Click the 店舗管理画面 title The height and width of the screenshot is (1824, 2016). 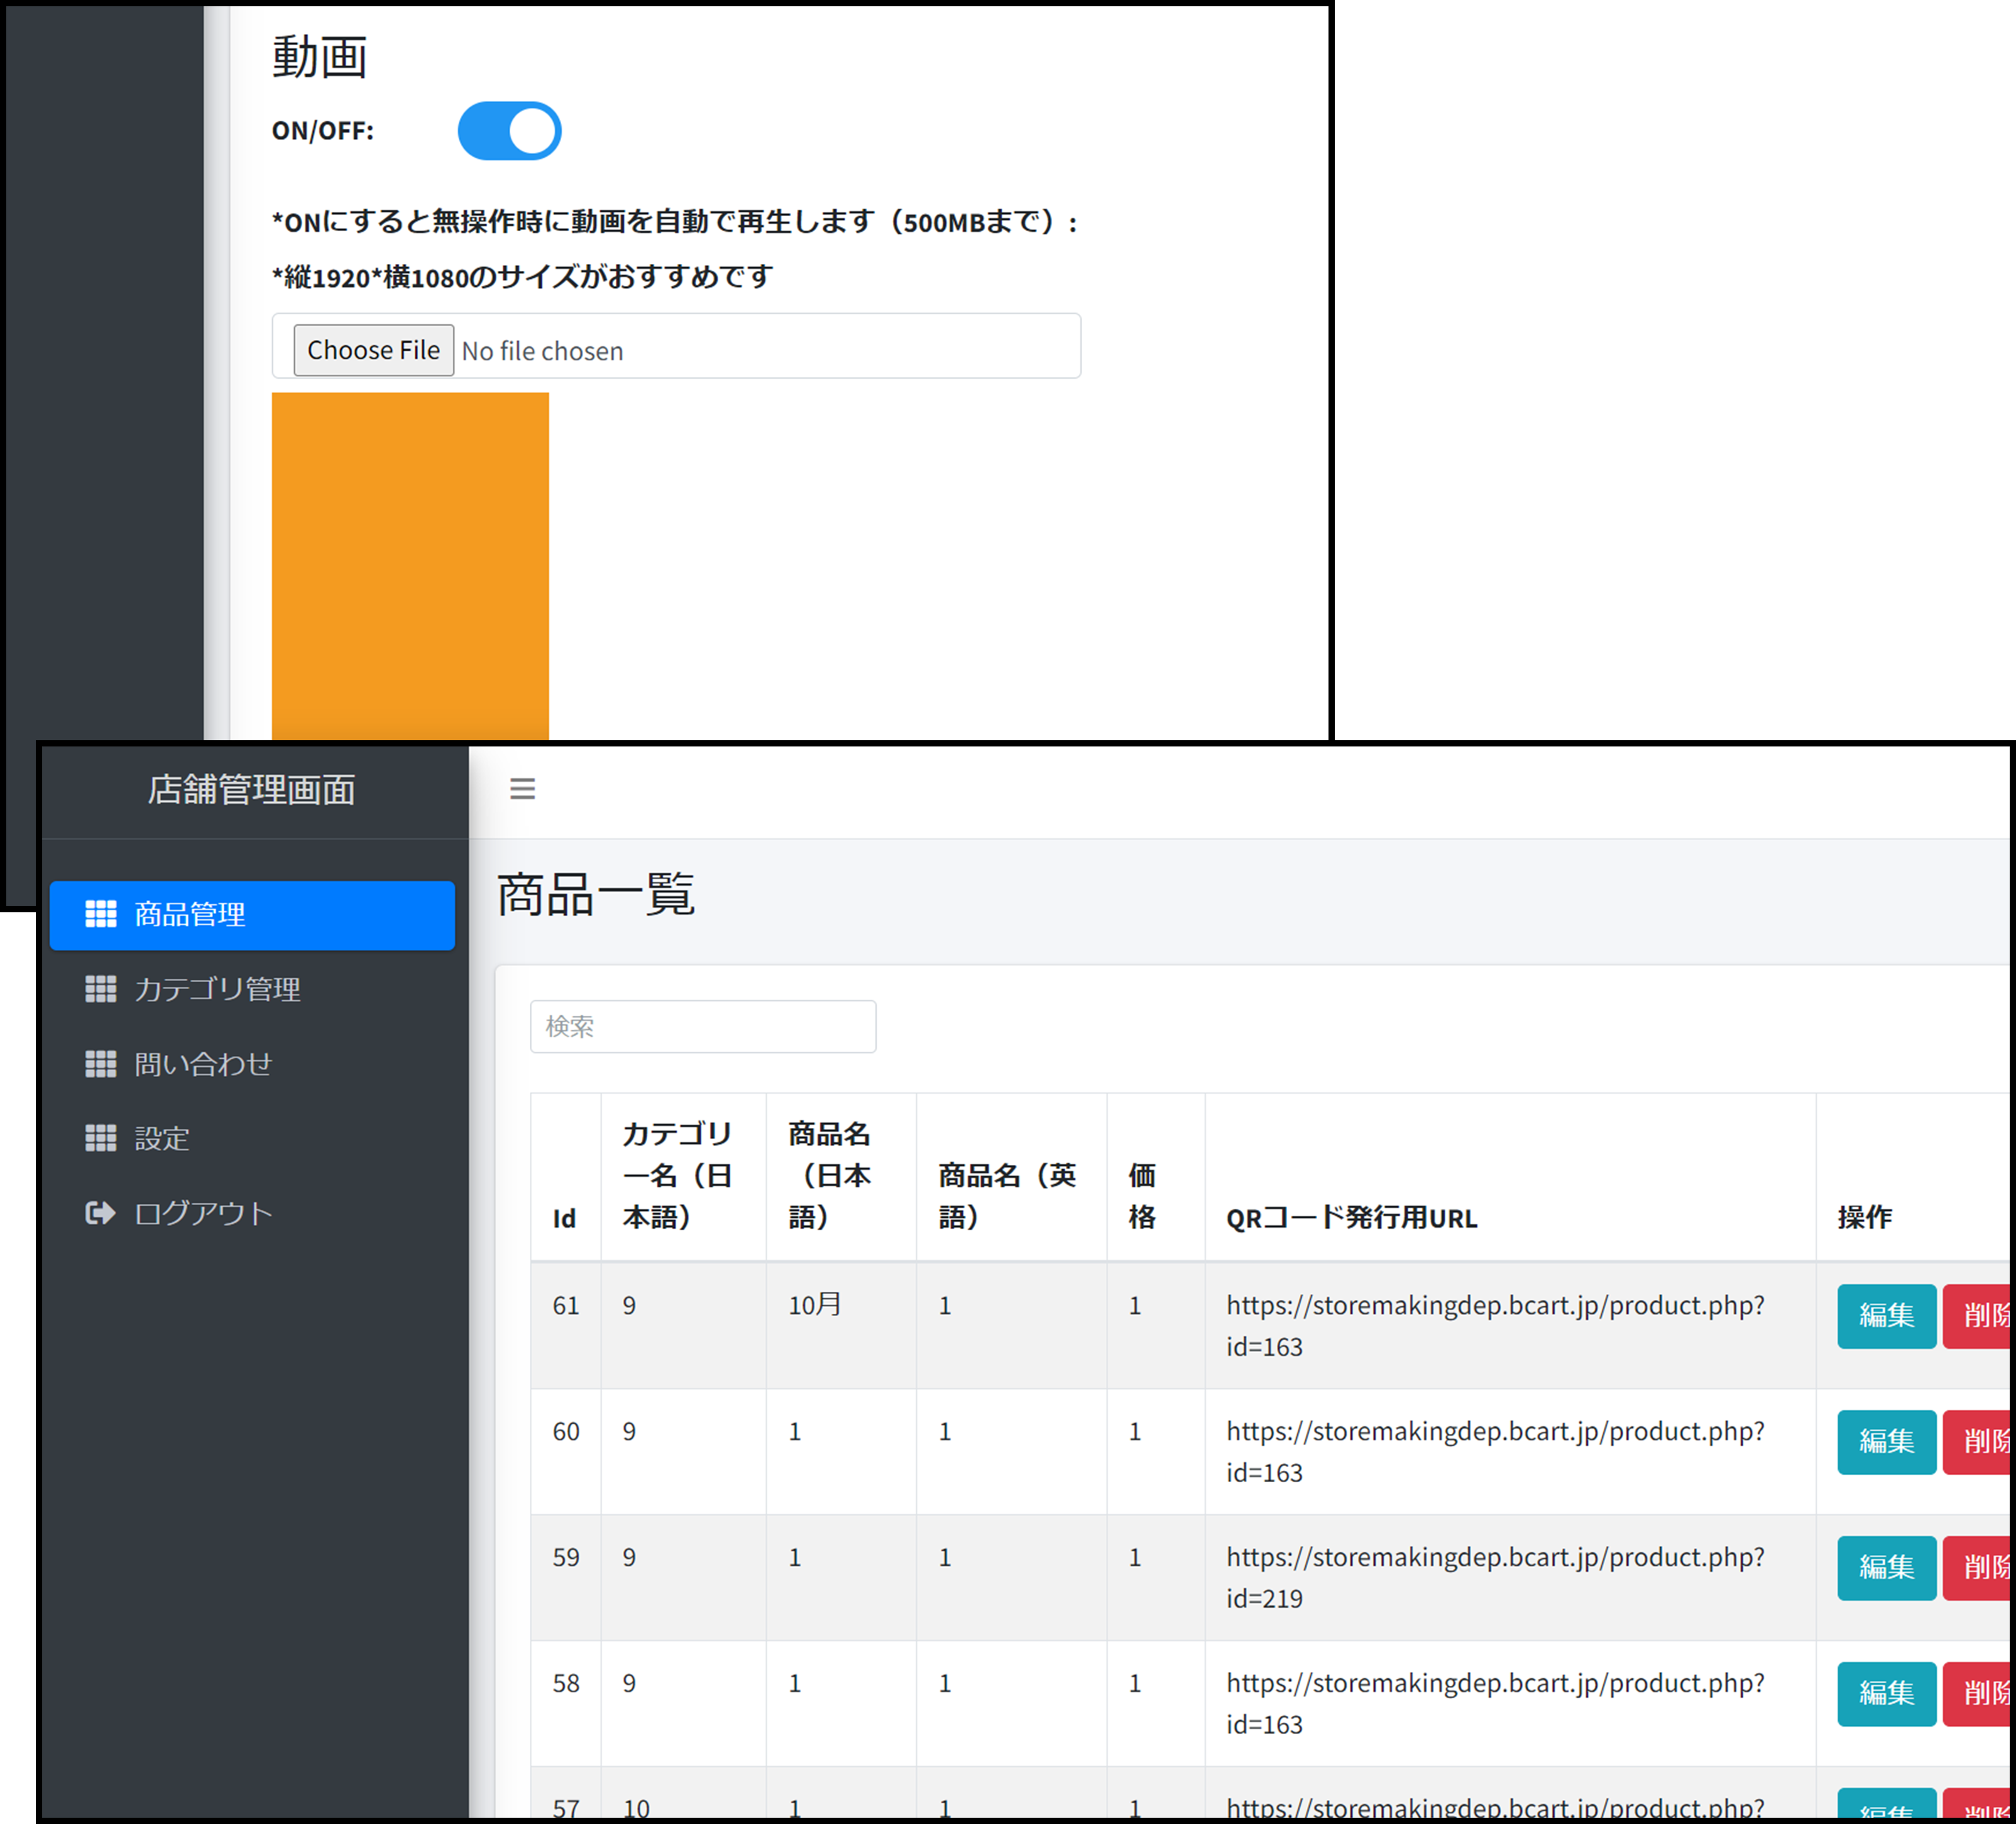click(252, 790)
